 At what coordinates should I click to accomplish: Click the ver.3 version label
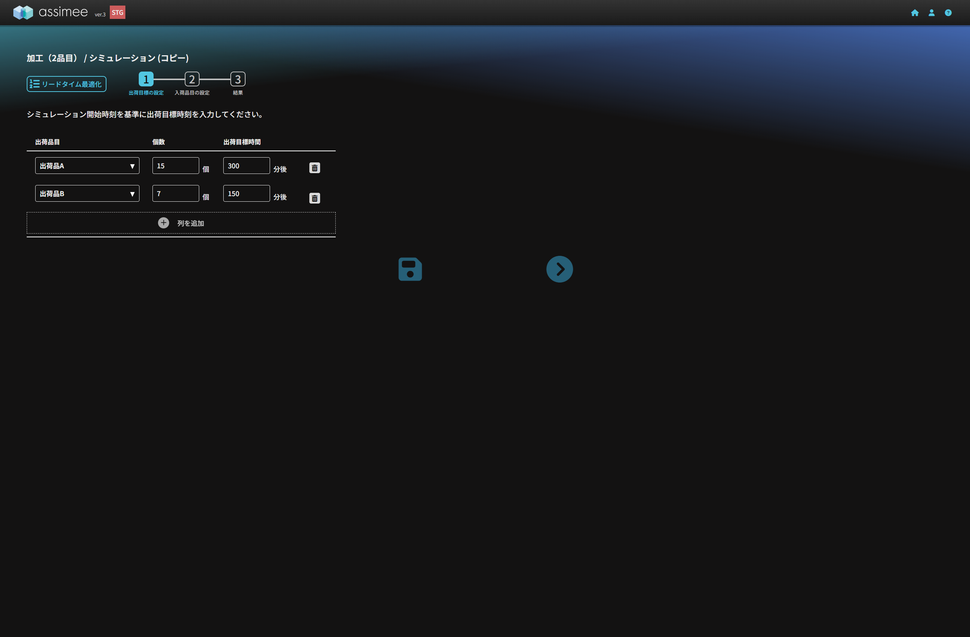[x=100, y=15]
